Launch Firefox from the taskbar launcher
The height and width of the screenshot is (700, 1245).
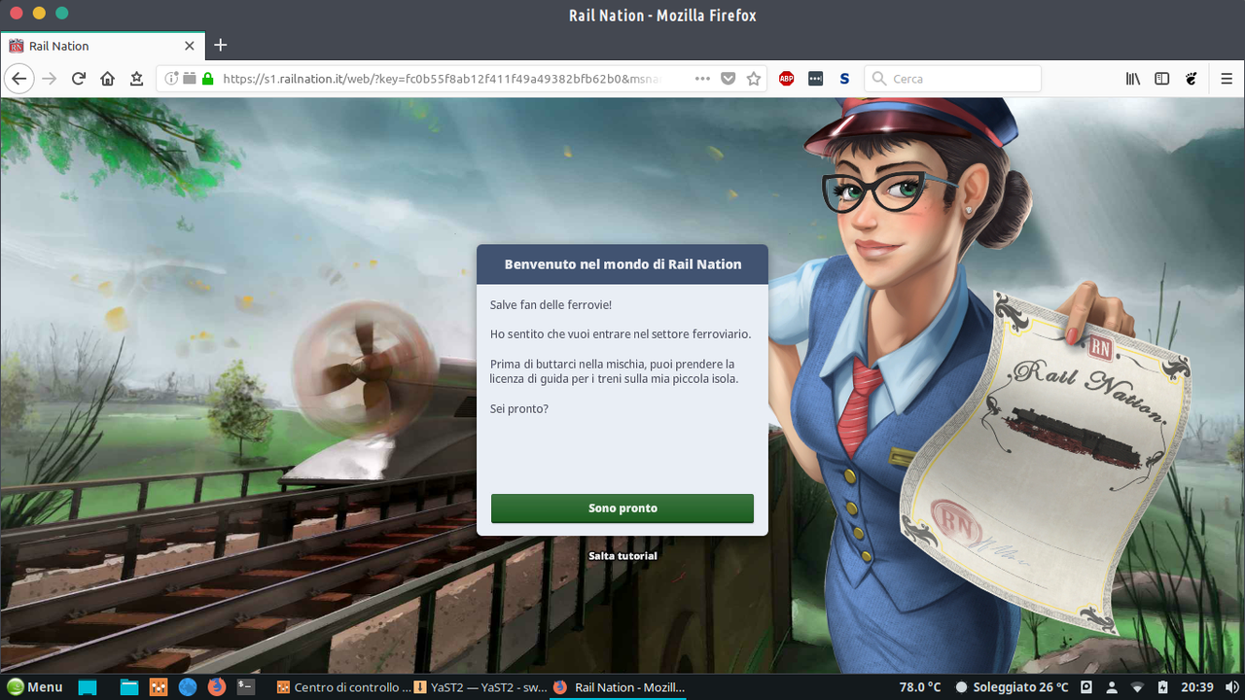coord(217,687)
